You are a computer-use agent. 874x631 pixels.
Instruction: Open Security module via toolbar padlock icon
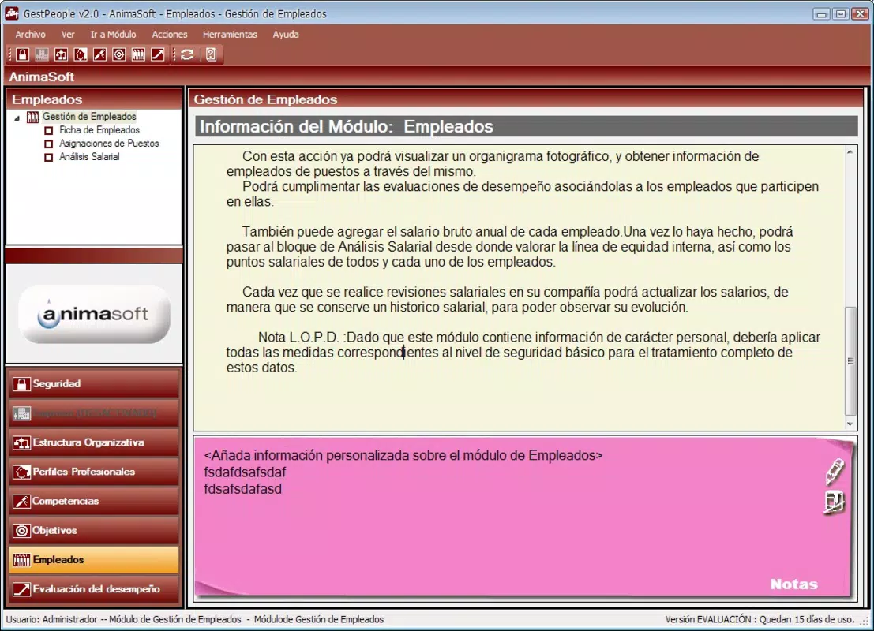pyautogui.click(x=22, y=54)
